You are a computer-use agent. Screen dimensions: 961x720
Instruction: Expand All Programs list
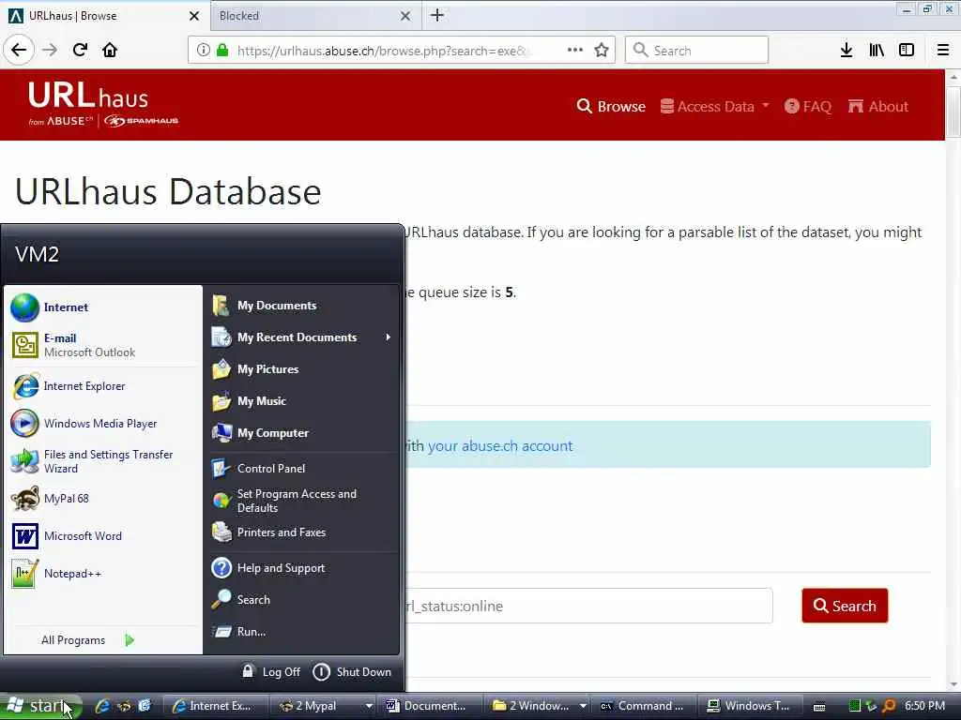tap(87, 639)
